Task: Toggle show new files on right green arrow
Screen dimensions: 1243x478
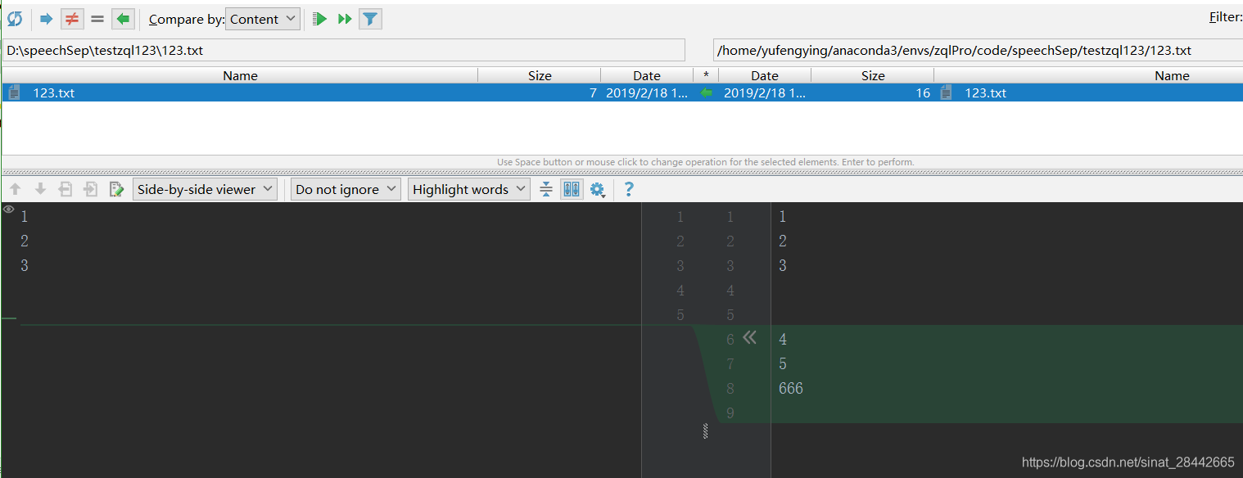Action: click(x=122, y=19)
